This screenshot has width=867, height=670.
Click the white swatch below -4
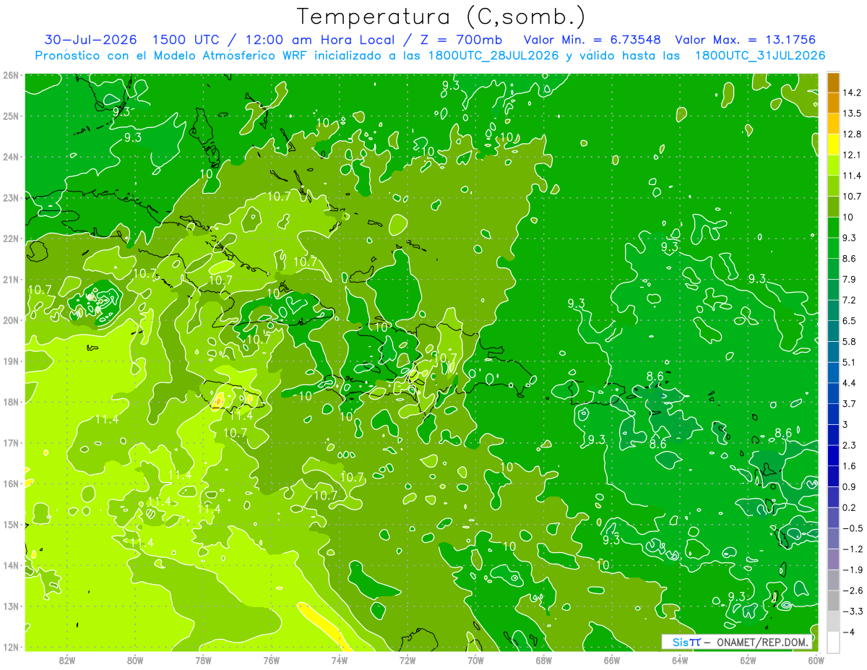(833, 642)
